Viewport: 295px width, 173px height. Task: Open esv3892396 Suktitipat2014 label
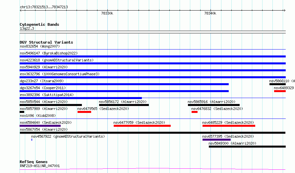tap(47, 95)
